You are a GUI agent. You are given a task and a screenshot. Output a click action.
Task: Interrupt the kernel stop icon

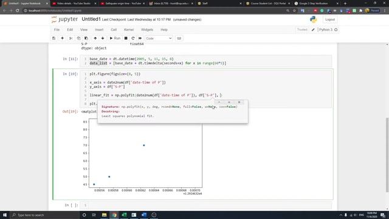[126, 38]
